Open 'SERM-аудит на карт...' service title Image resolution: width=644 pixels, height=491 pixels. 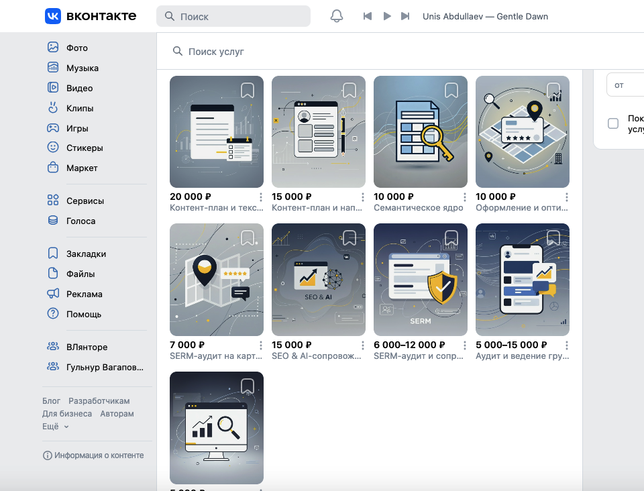tap(216, 356)
